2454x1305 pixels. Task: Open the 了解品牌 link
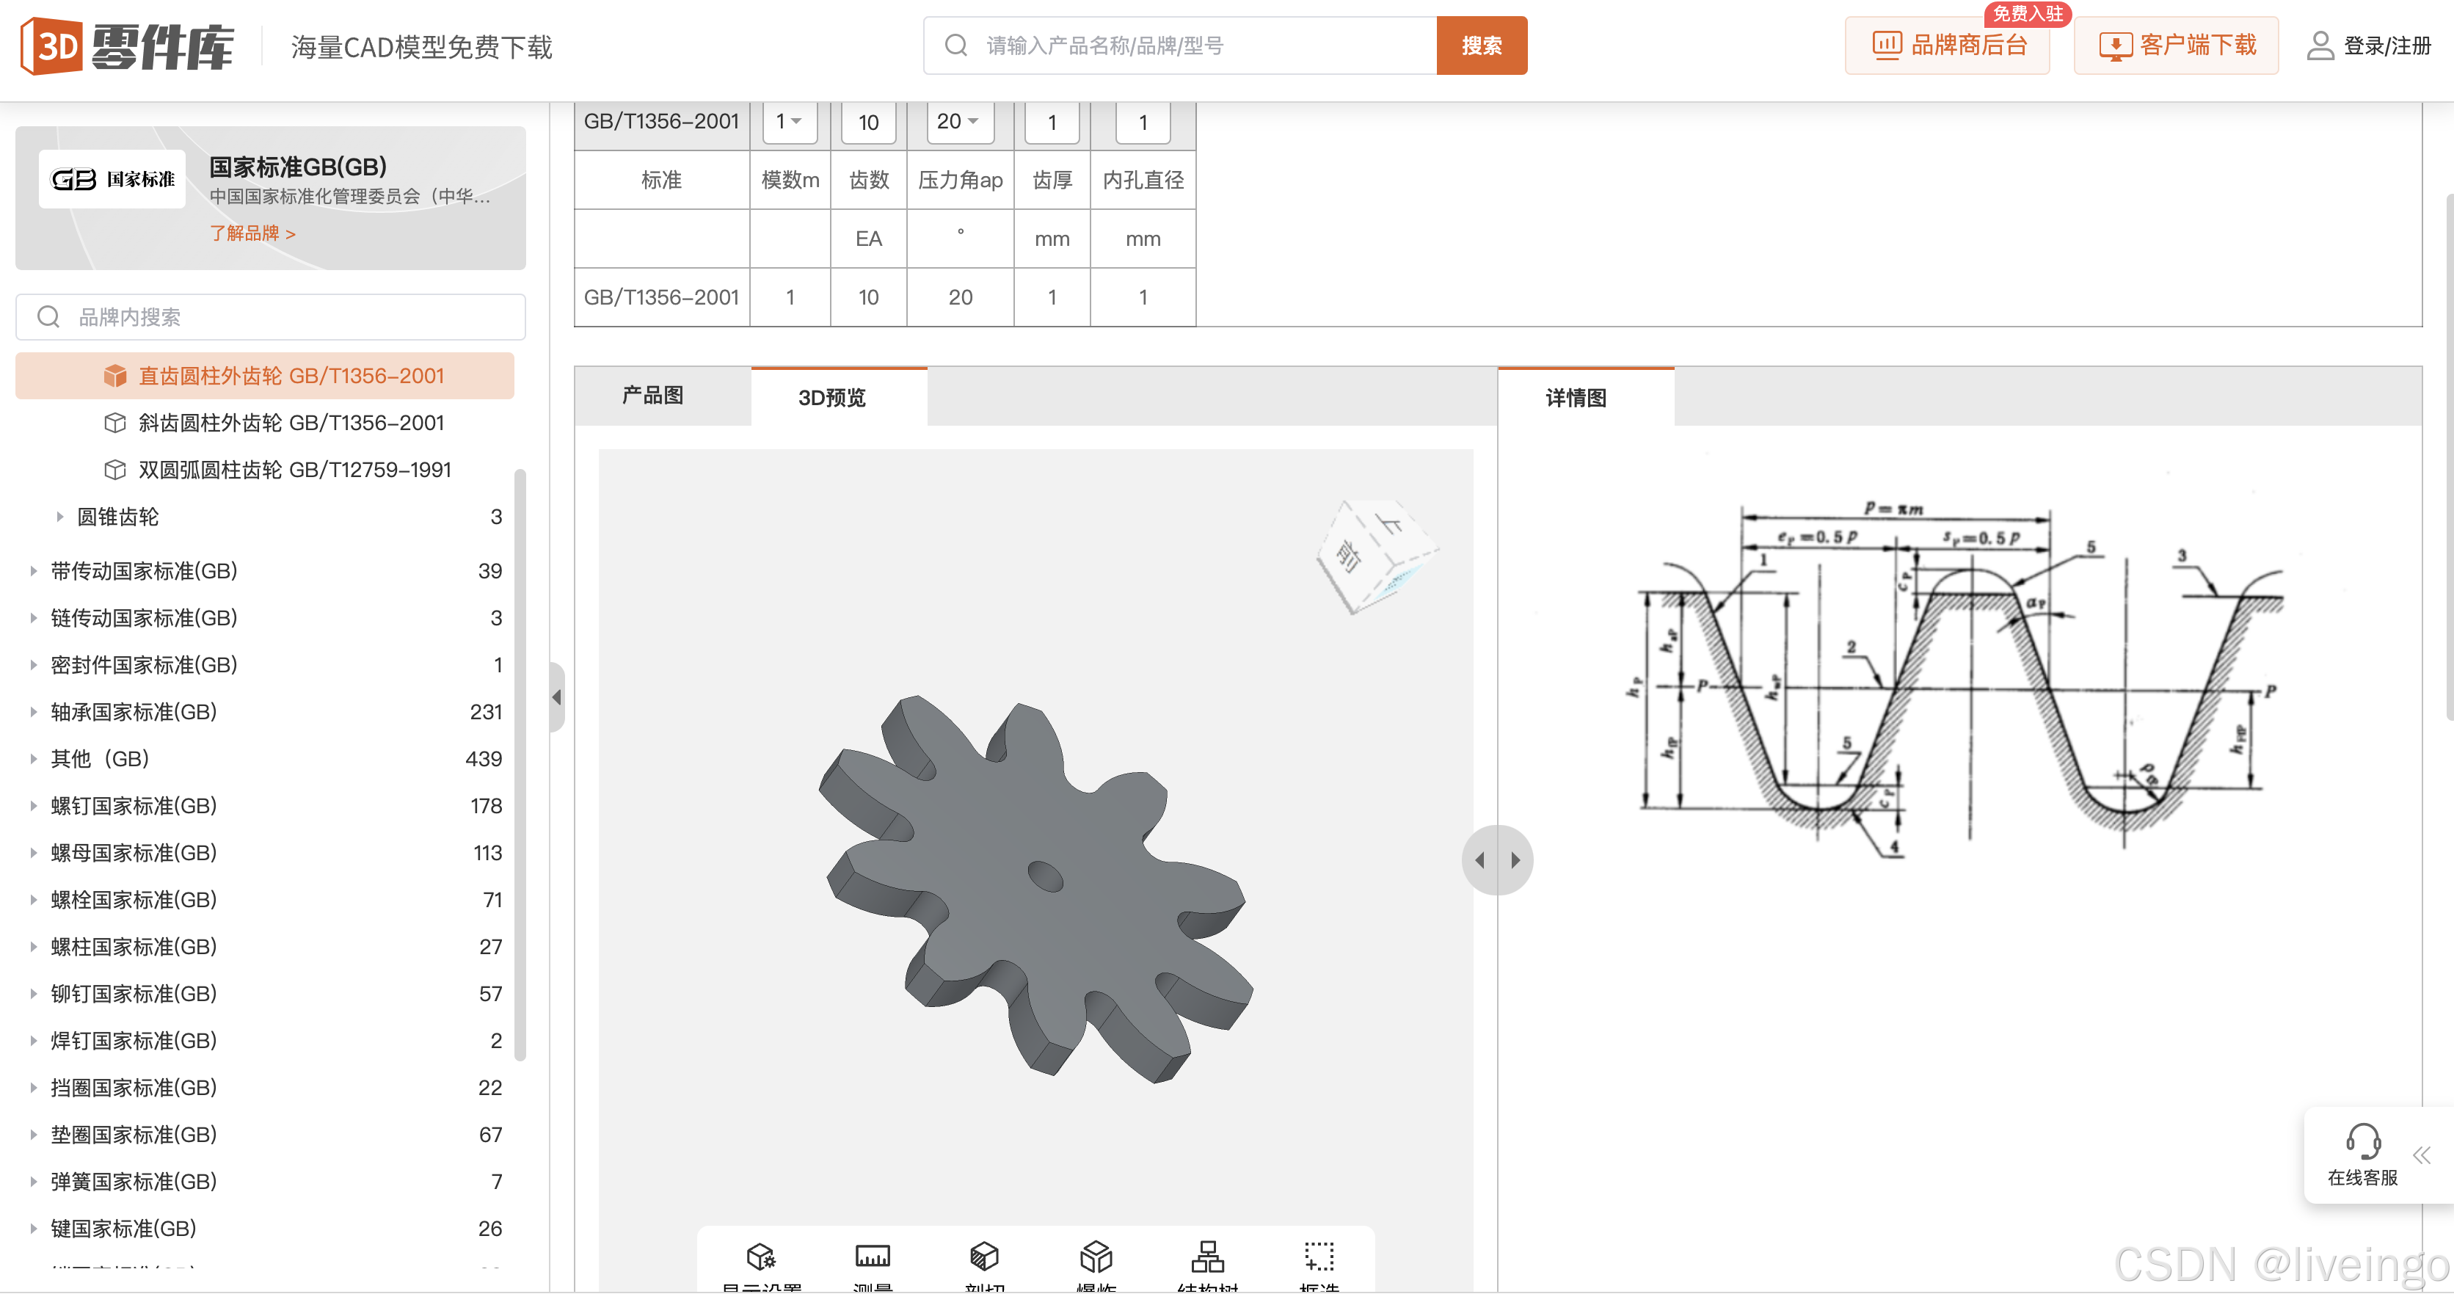click(252, 233)
